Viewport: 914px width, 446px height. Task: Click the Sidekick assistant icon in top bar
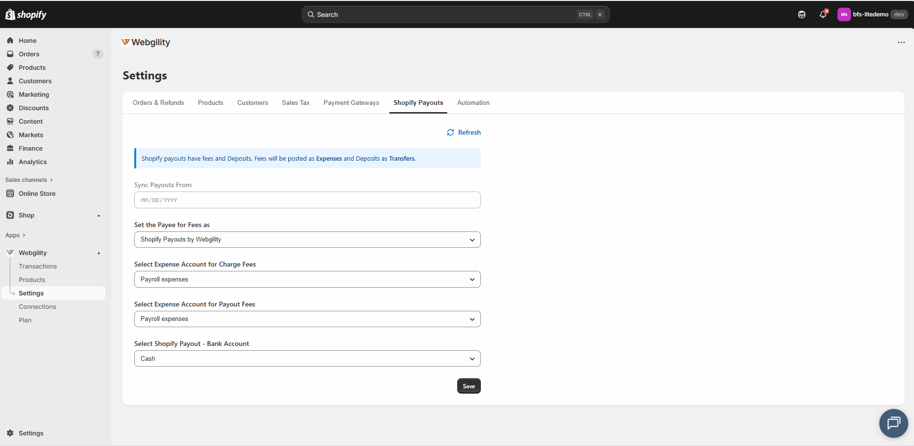coord(801,14)
